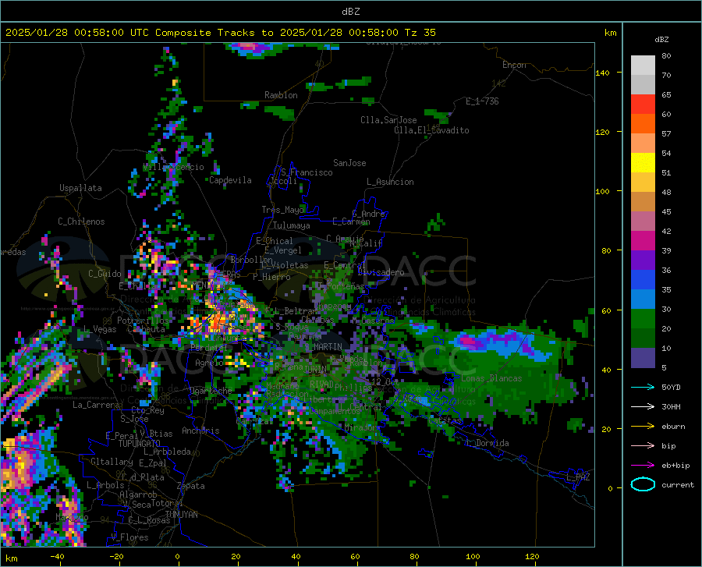Click the white 30HM arrow icon

[643, 407]
